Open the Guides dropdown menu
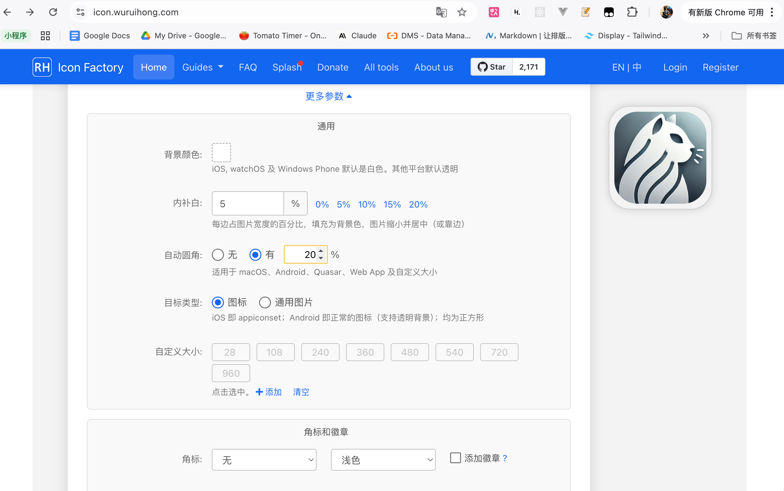This screenshot has width=784, height=491. 203,67
